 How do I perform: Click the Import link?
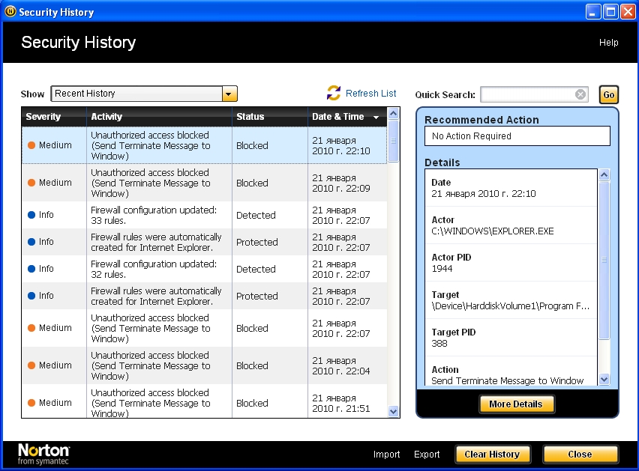pyautogui.click(x=386, y=454)
